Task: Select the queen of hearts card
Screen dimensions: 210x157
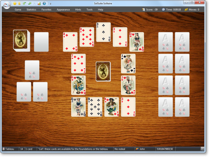Action: click(136, 42)
